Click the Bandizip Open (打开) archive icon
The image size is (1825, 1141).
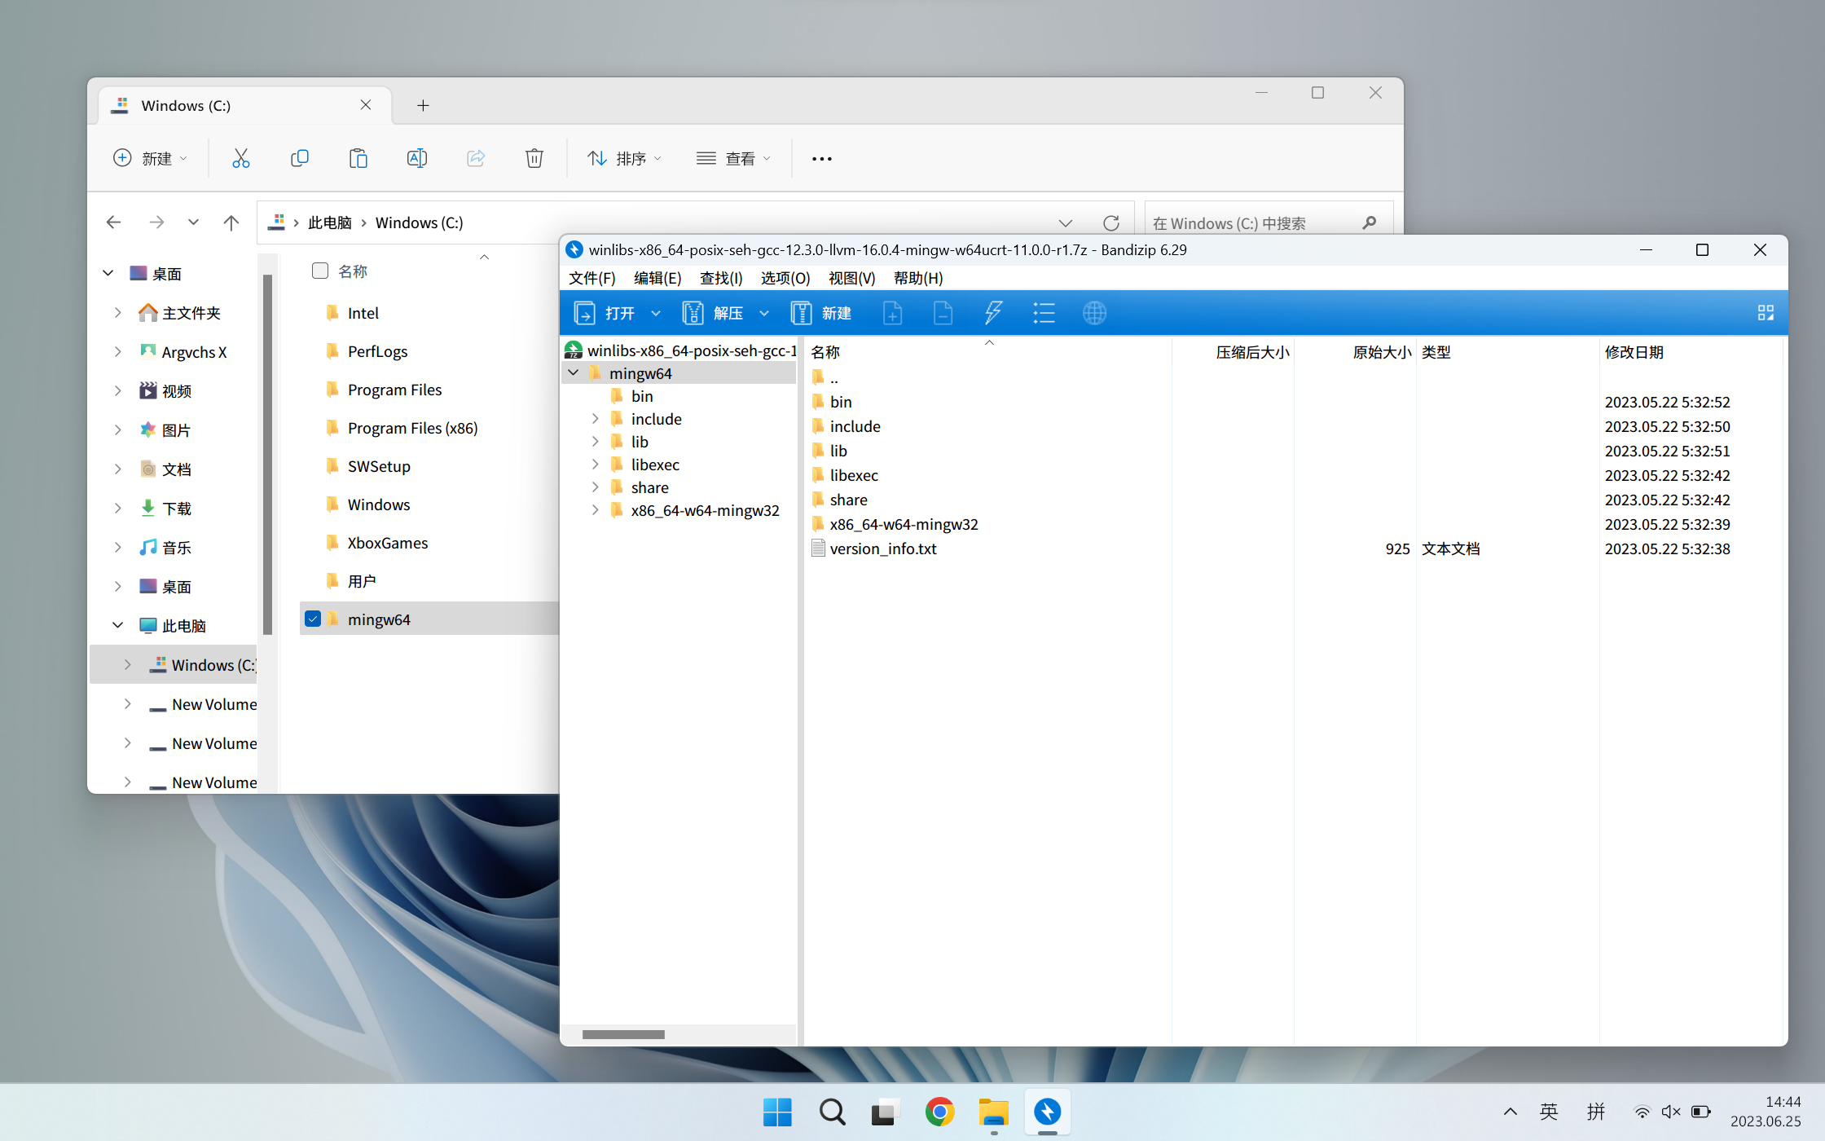tap(585, 313)
